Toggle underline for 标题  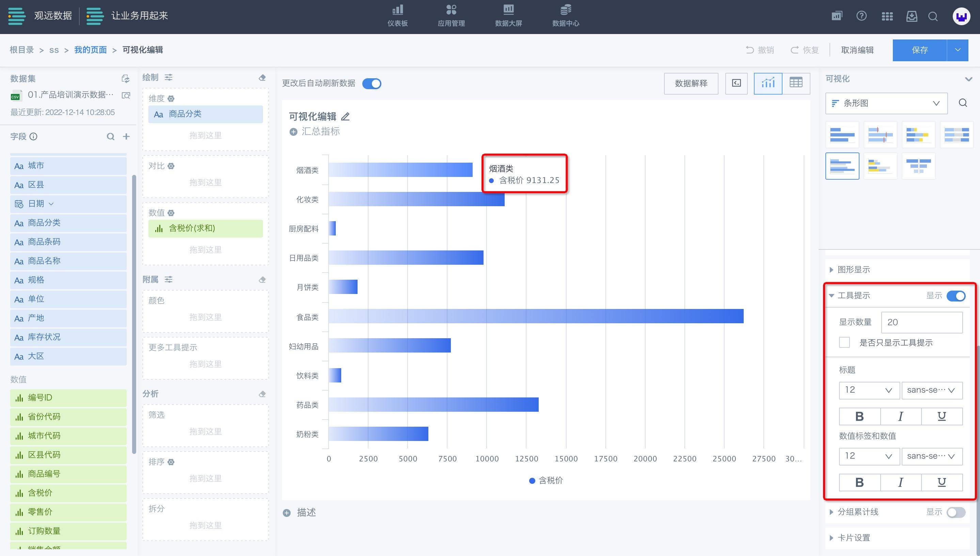(x=942, y=416)
